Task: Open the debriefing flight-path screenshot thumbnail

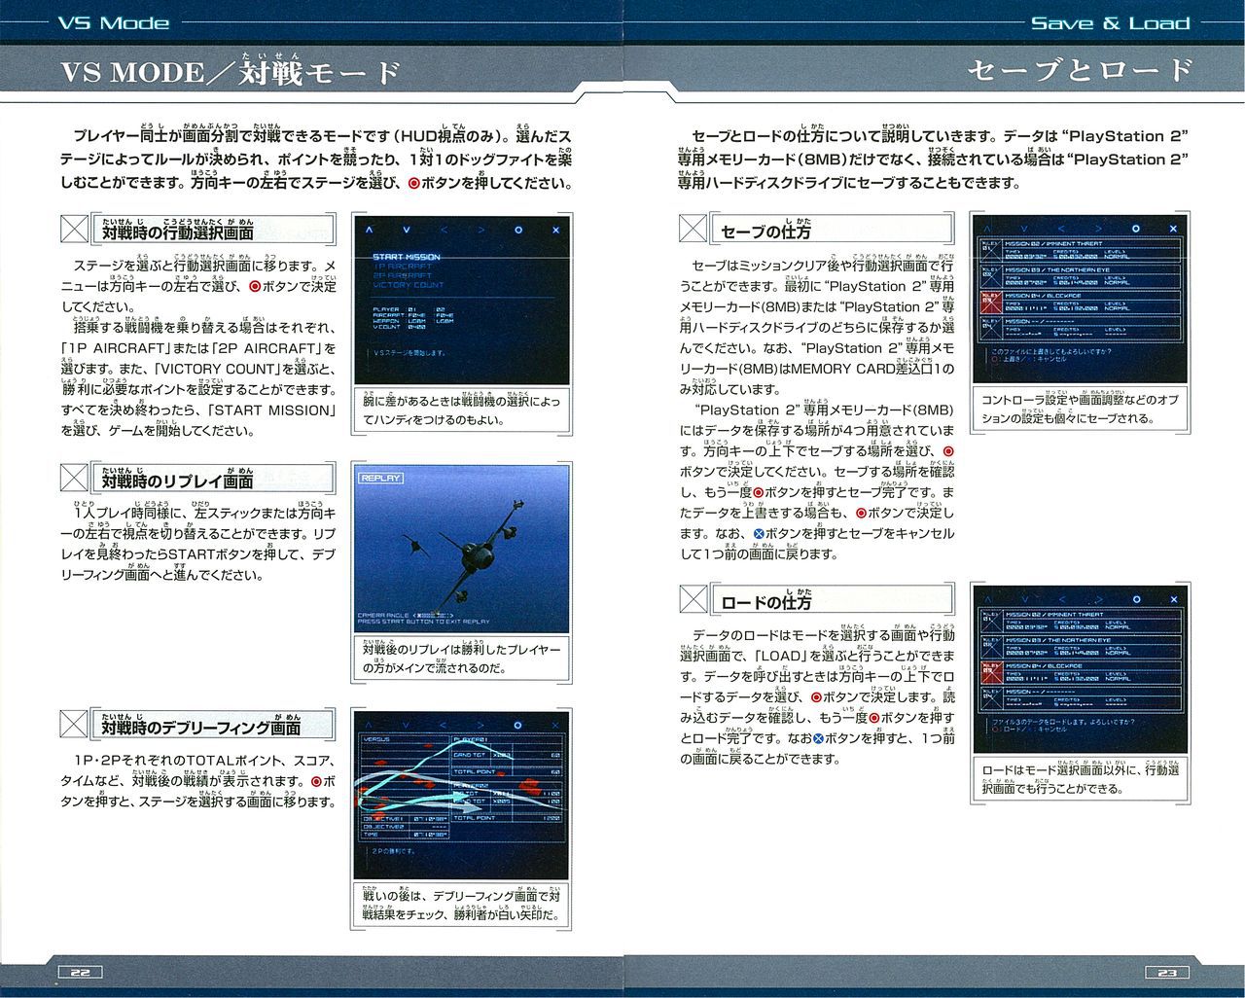Action: [462, 795]
